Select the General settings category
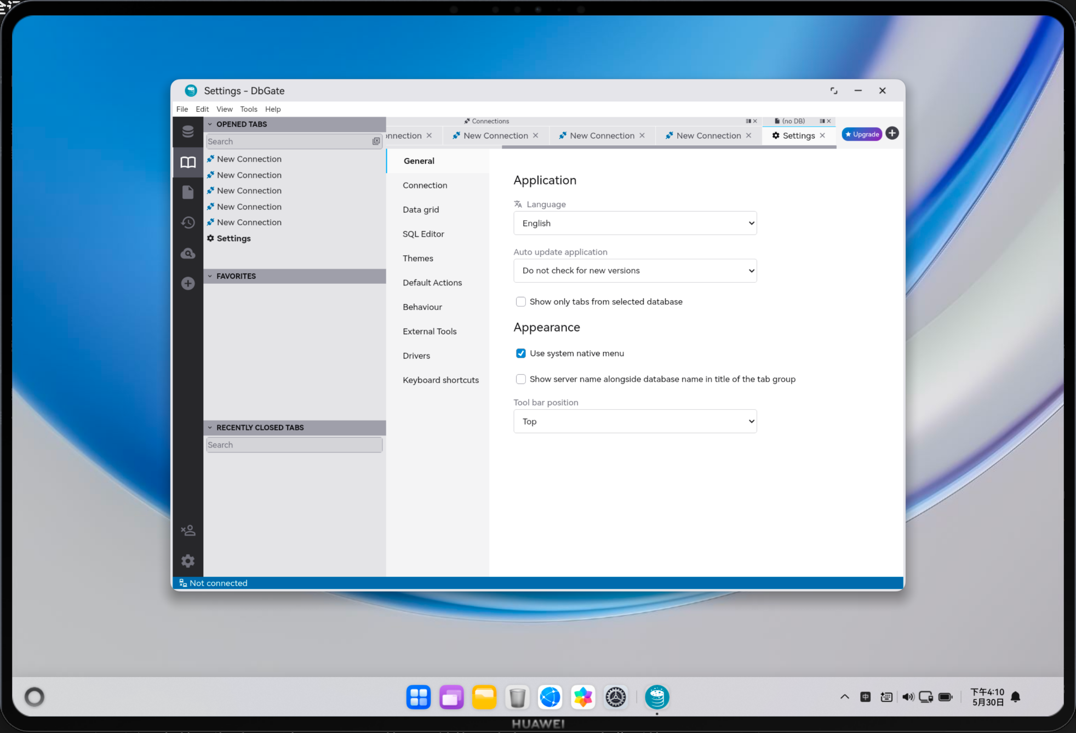1076x733 pixels. (x=438, y=161)
